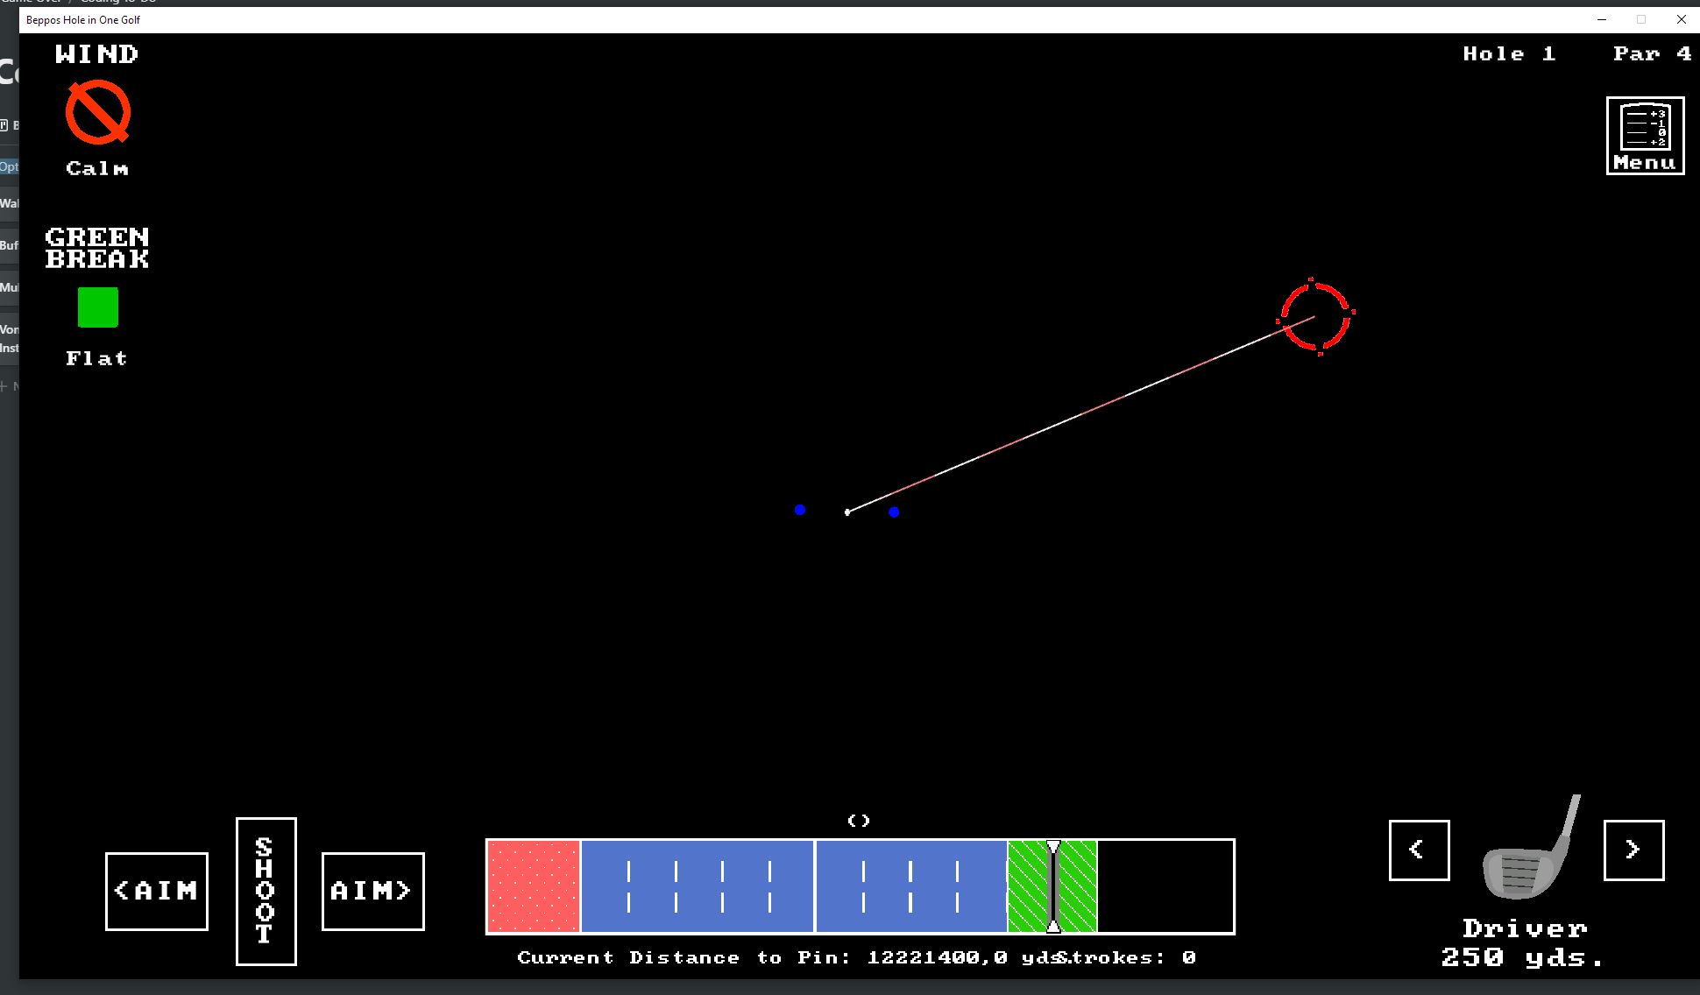
Task: Click the Hole 1 label
Action: [x=1508, y=53]
